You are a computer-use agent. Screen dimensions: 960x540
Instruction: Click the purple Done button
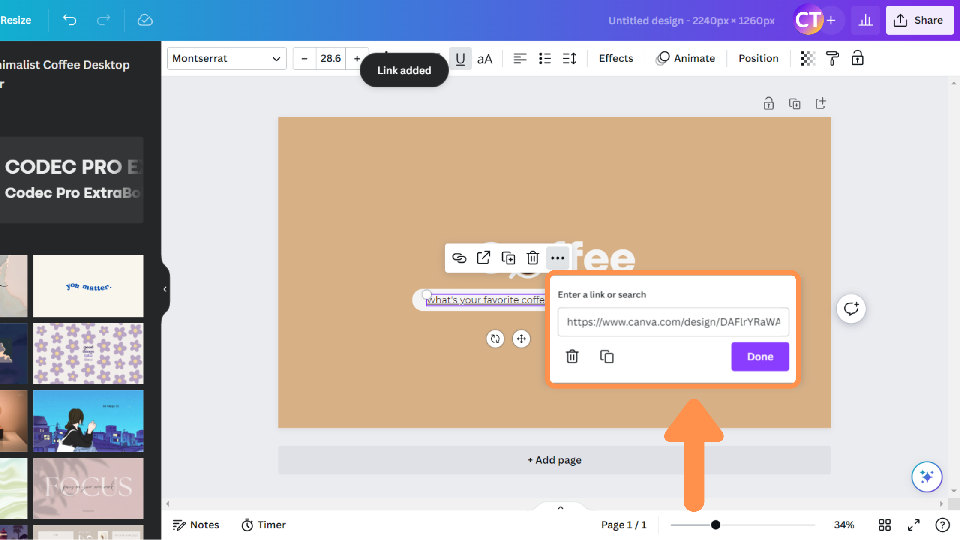pyautogui.click(x=760, y=357)
